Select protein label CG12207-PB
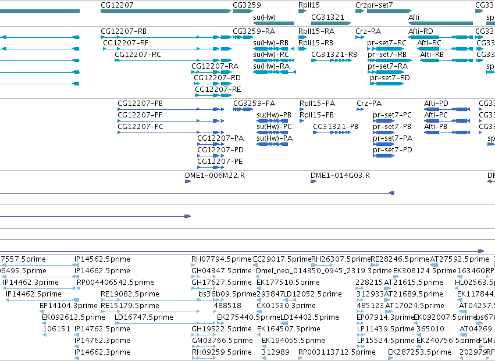495x361 pixels. [x=141, y=103]
